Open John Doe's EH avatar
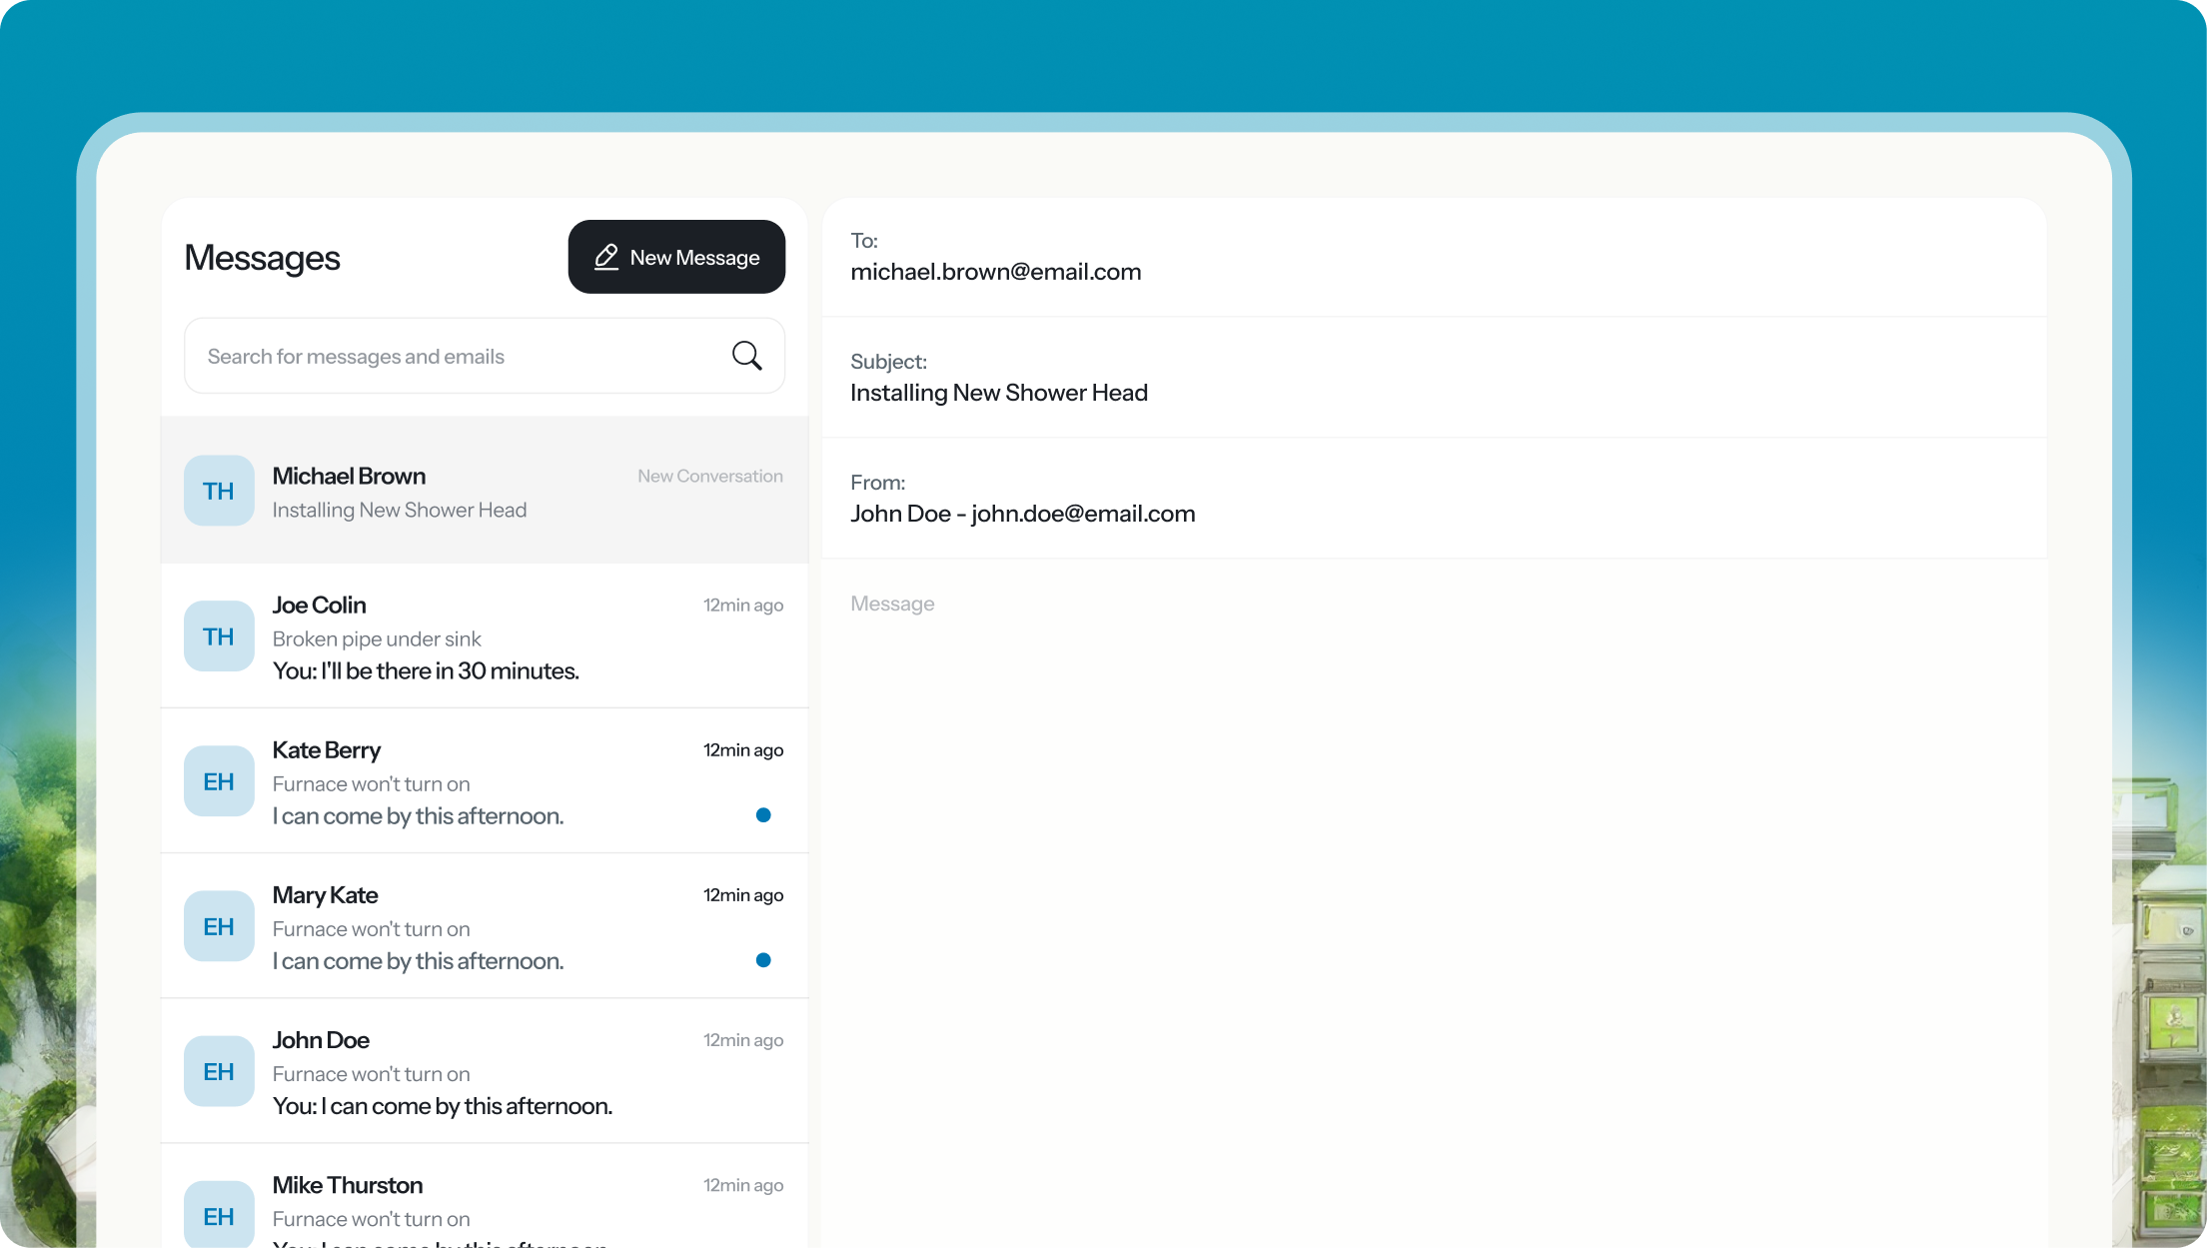This screenshot has height=1248, width=2207. pos(219,1071)
